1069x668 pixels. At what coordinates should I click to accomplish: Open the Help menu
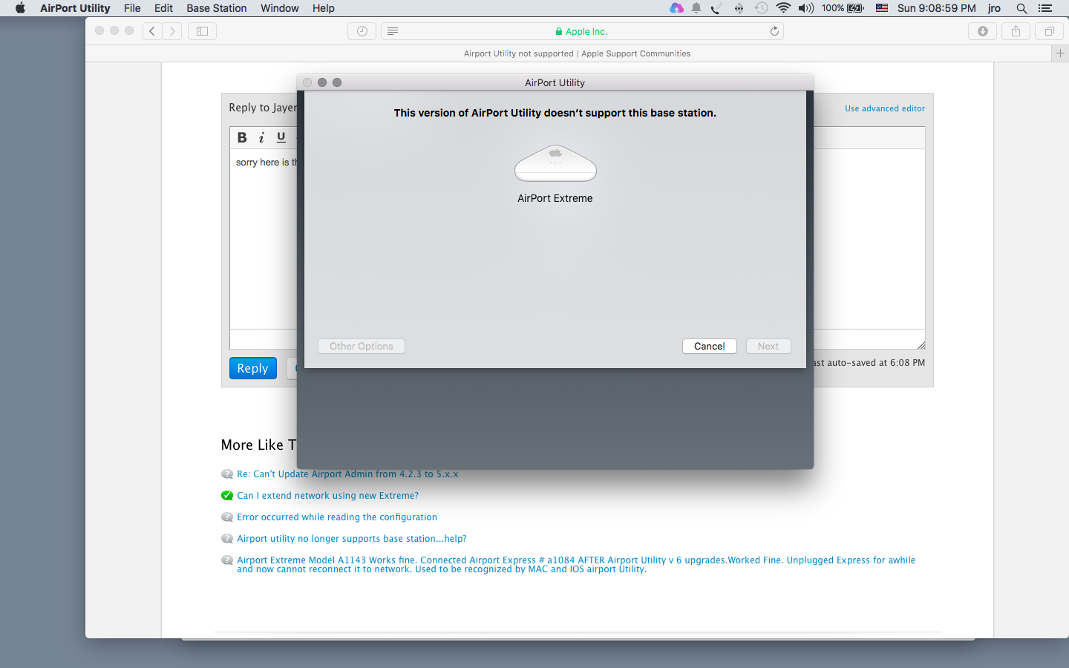coord(324,8)
